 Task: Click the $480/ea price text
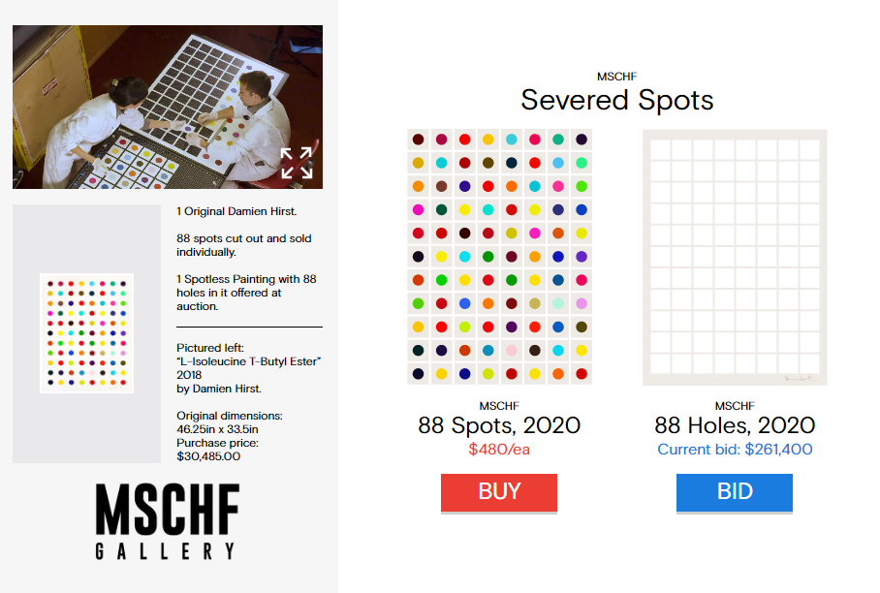pos(499,450)
